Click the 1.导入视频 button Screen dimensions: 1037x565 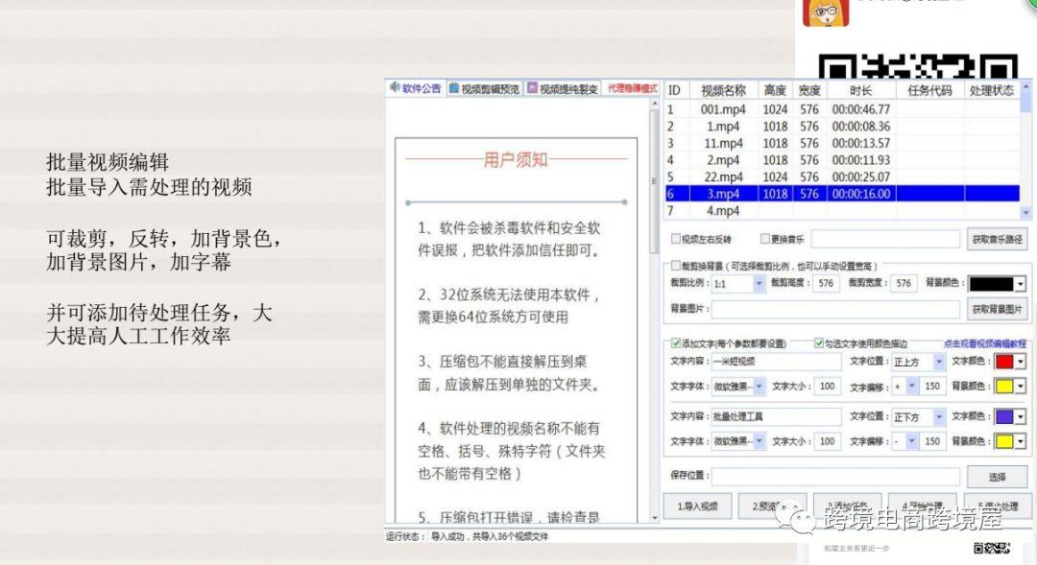click(x=697, y=506)
